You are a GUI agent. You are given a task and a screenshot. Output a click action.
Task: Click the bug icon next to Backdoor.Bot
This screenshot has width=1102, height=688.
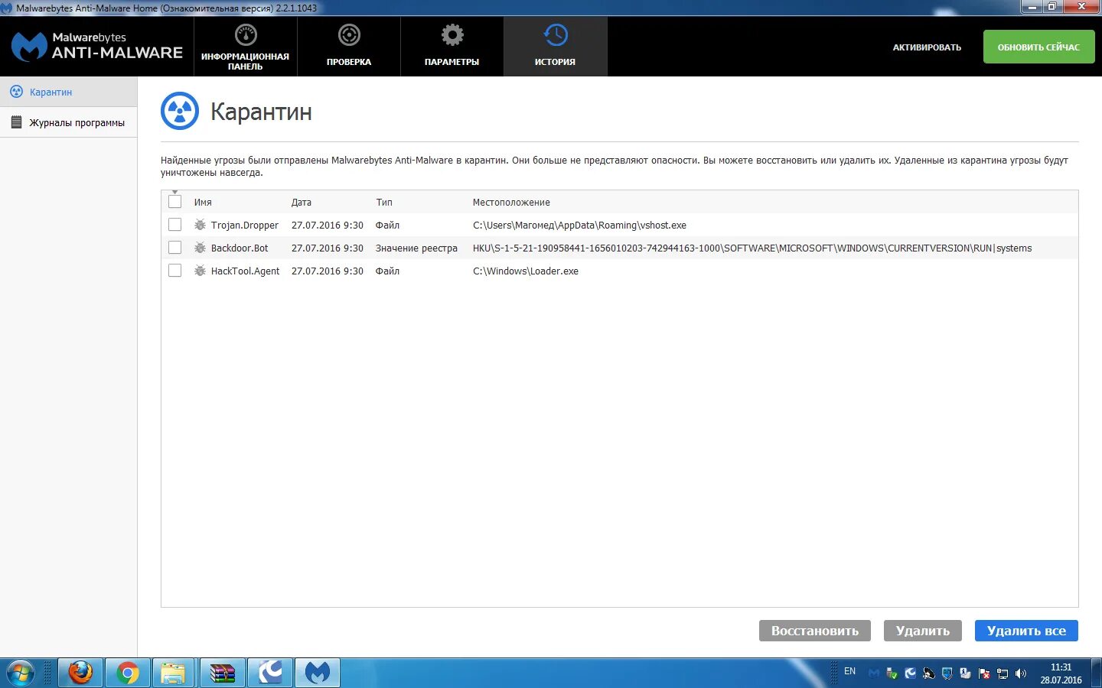click(200, 248)
